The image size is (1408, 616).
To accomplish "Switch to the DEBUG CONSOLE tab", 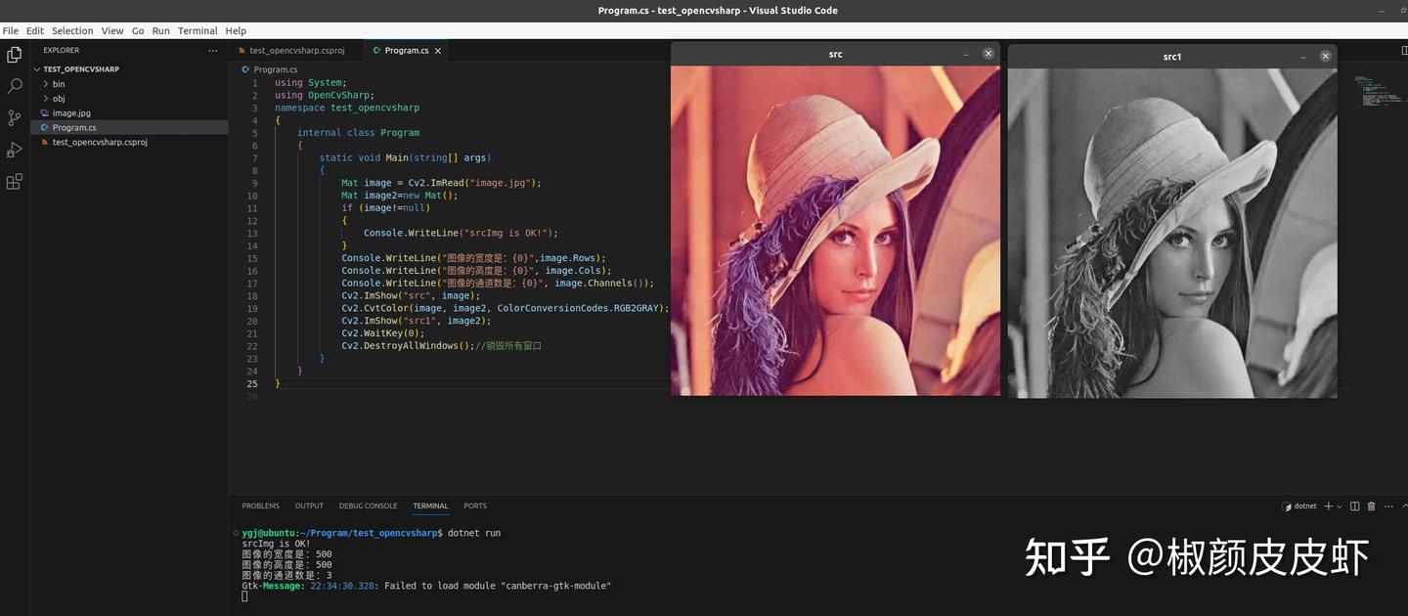I will [368, 506].
